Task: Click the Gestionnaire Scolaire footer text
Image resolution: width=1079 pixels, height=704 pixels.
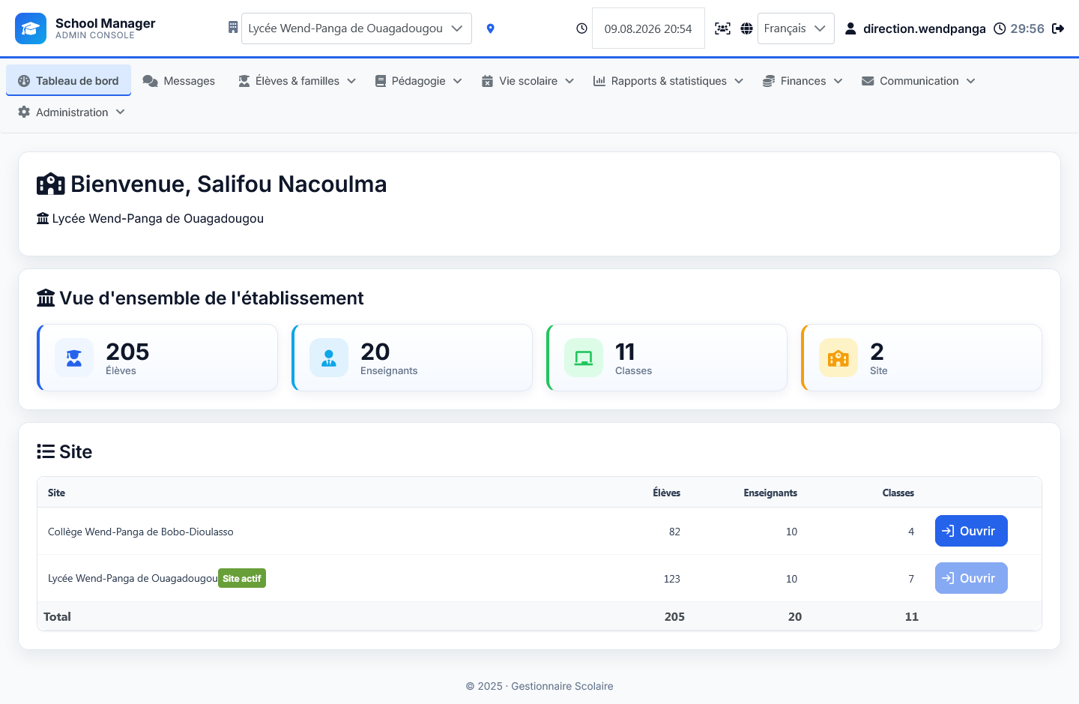Action: [x=562, y=686]
